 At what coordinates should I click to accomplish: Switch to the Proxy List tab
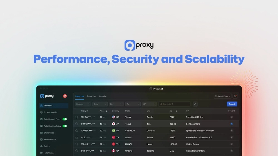click(x=80, y=96)
